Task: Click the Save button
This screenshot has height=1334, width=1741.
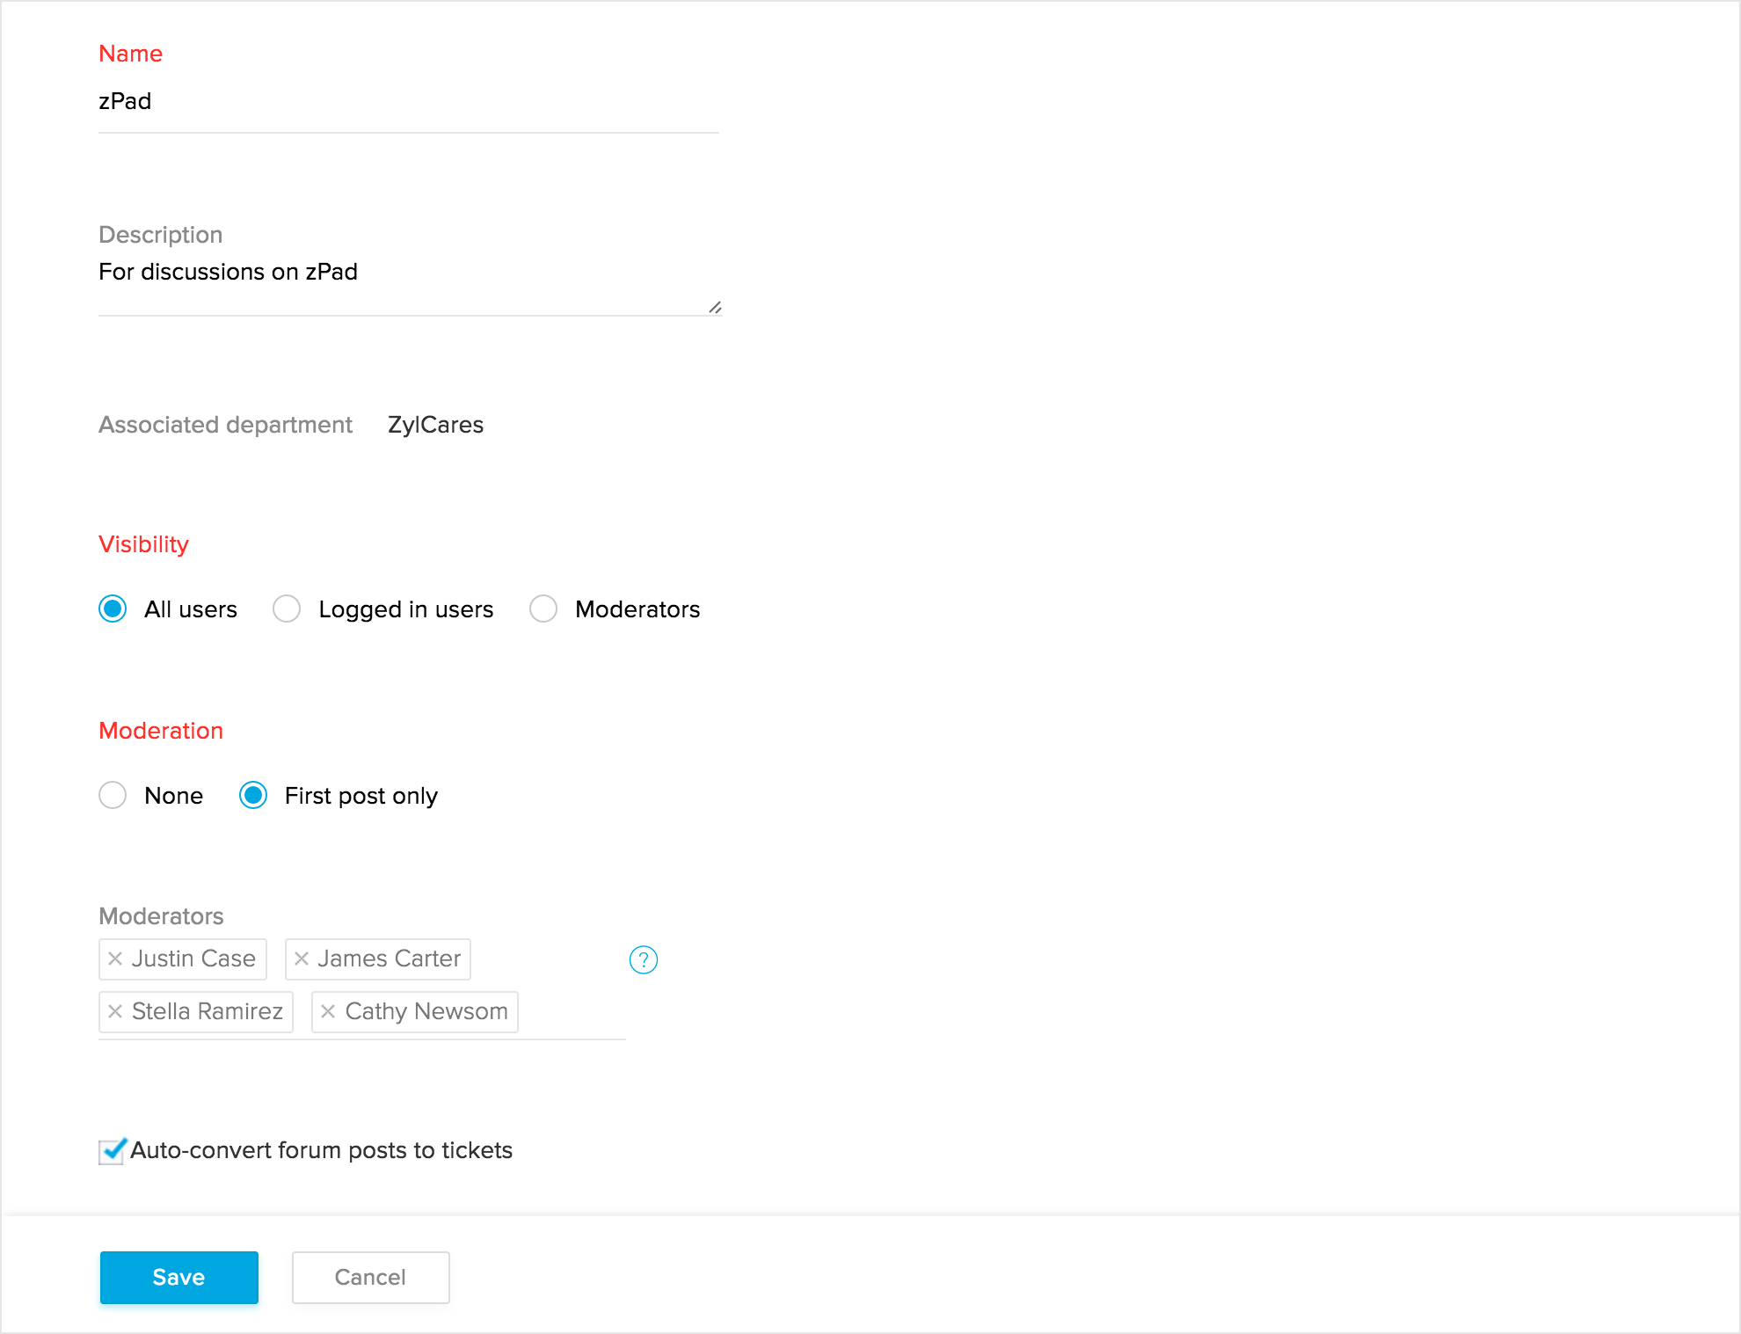Action: tap(179, 1278)
